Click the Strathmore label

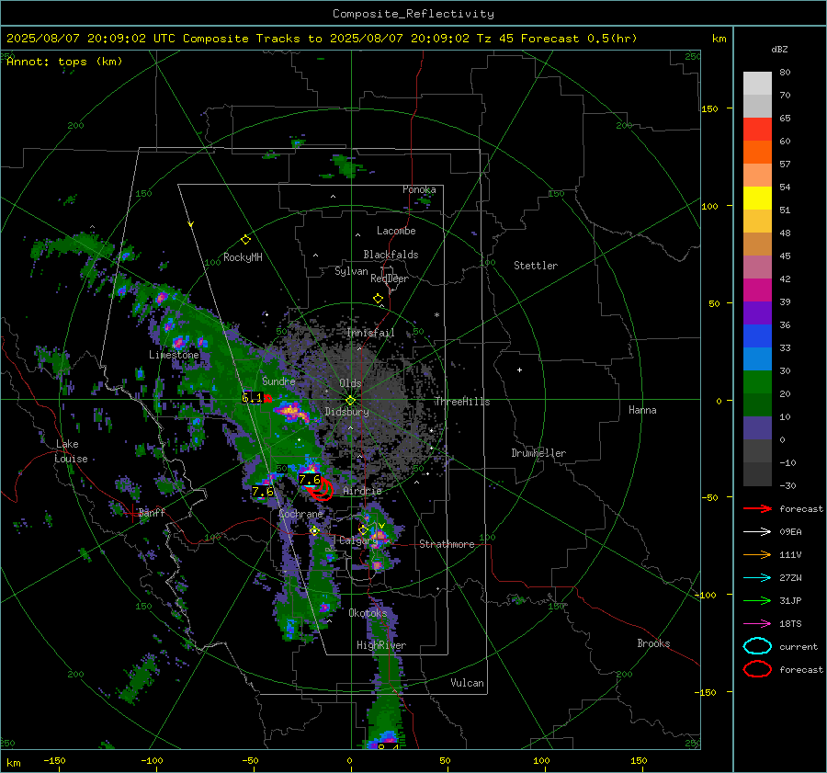click(x=447, y=544)
